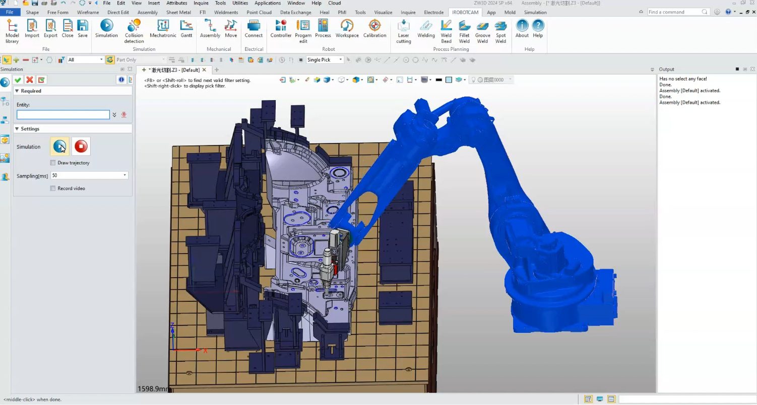The width and height of the screenshot is (757, 405).
Task: Cancel with the red X button
Action: (29, 79)
